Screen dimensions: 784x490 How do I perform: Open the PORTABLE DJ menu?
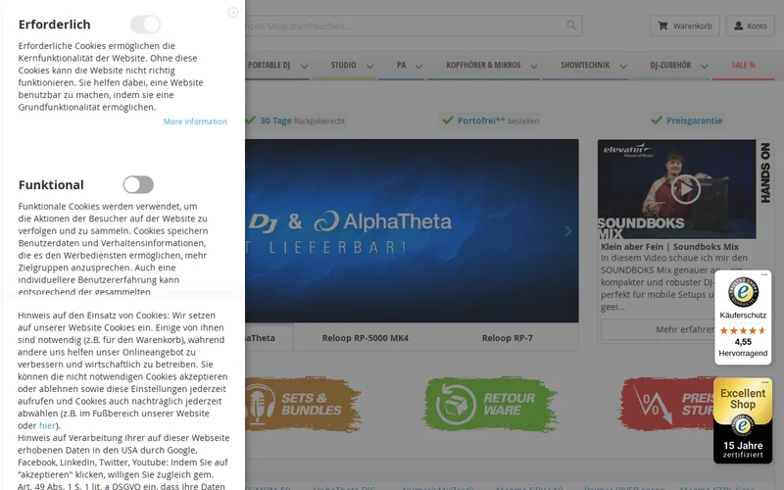pyautogui.click(x=269, y=65)
